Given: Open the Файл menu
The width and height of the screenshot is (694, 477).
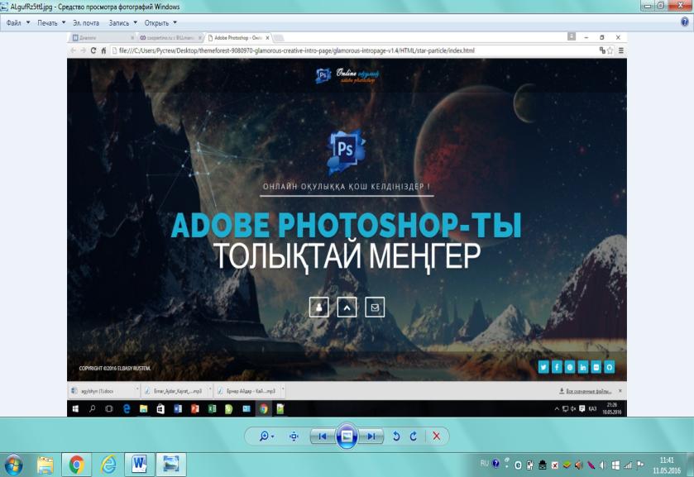Looking at the screenshot, I should (17, 22).
